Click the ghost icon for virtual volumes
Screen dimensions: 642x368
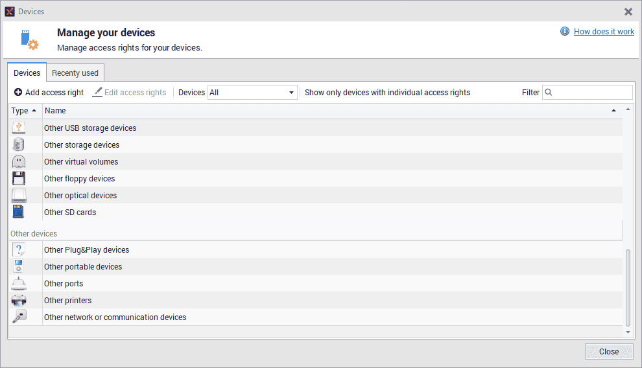[x=19, y=162]
